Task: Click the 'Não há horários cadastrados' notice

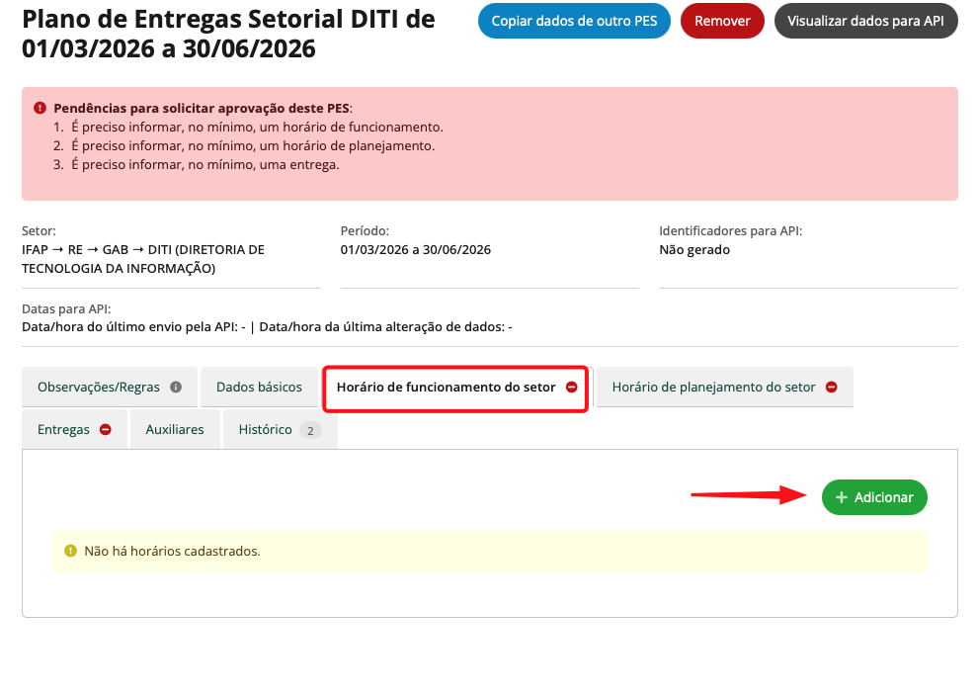Action: (172, 551)
